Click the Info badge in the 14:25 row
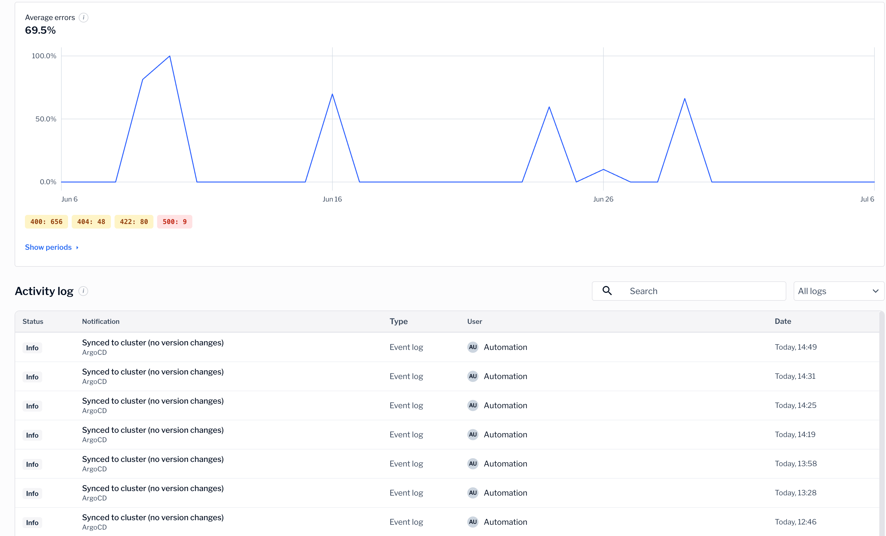 click(x=32, y=406)
